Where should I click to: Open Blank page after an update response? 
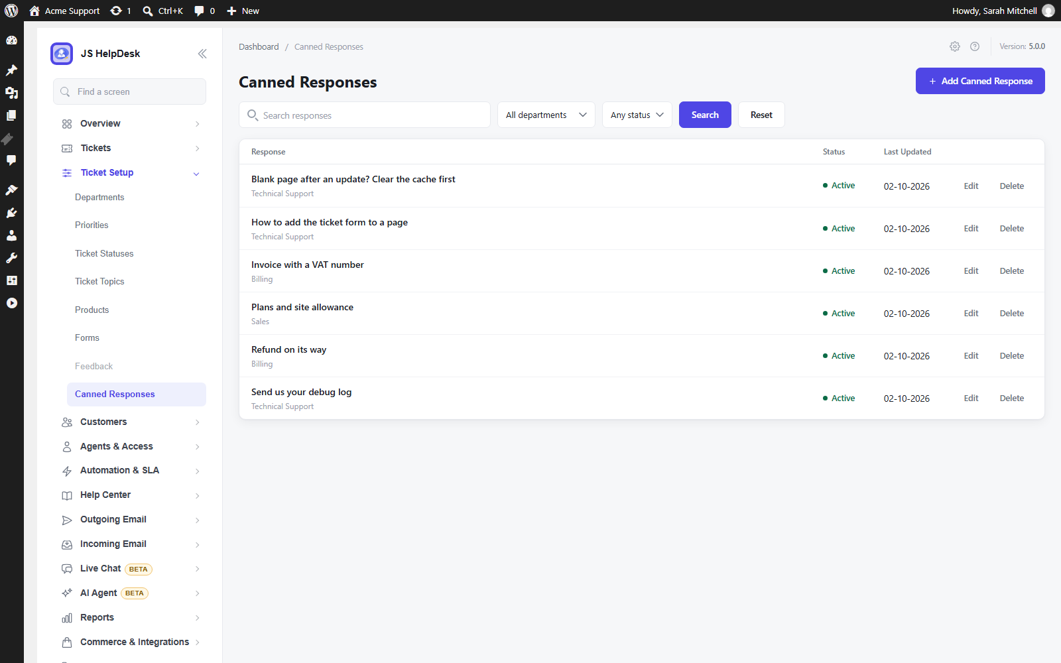tap(353, 180)
